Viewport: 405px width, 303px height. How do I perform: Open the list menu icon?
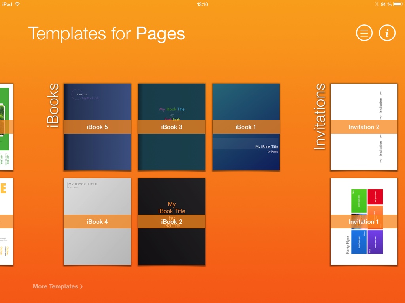point(364,33)
